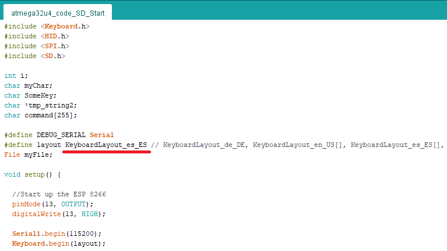
Task: Select the atmega32u4_code_SD_Start sketch tab
Action: point(58,13)
